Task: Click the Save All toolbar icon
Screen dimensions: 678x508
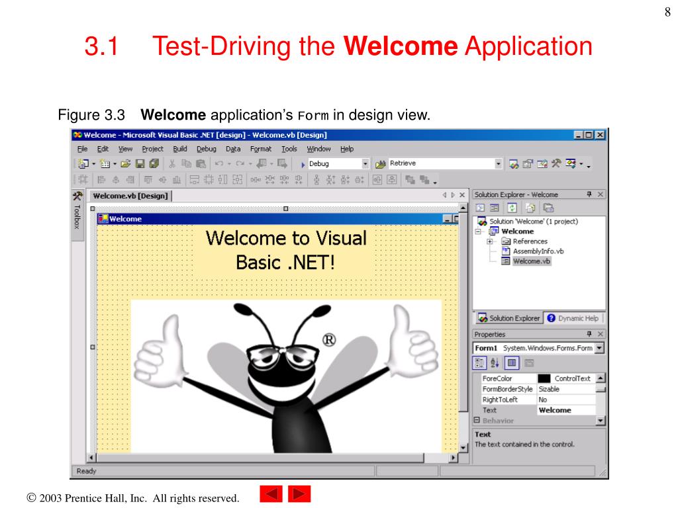Action: point(154,164)
